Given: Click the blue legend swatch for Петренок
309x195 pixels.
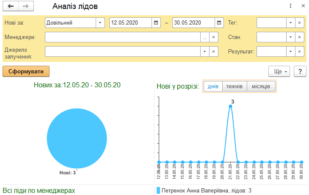Looking at the screenshot, I should click(x=158, y=190).
